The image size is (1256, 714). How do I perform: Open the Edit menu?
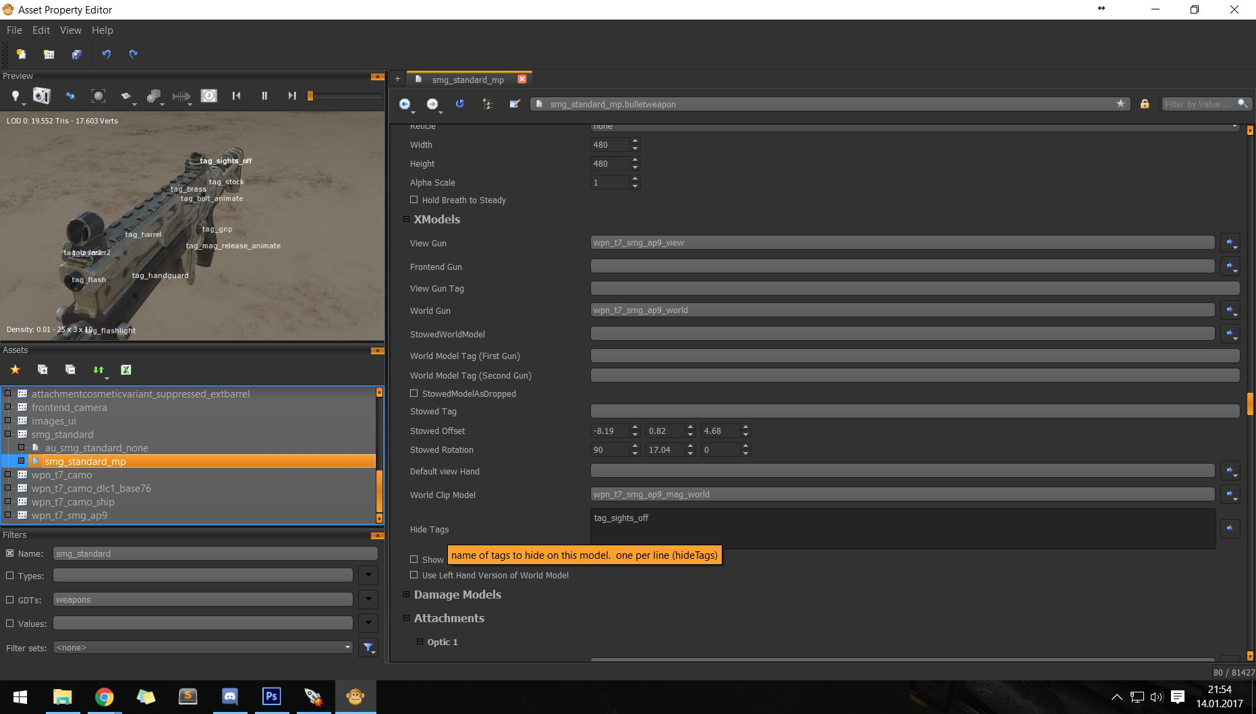tap(41, 30)
